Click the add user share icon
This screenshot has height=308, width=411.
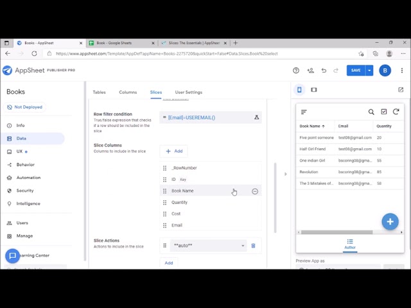[310, 71]
